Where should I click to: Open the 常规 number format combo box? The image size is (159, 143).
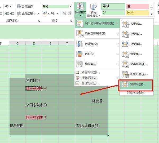pos(57,7)
